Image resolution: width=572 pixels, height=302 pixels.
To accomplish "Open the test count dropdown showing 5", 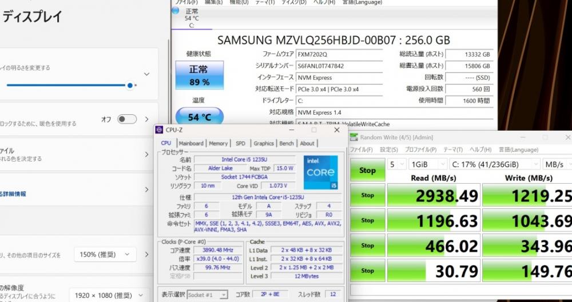I will tap(396, 164).
